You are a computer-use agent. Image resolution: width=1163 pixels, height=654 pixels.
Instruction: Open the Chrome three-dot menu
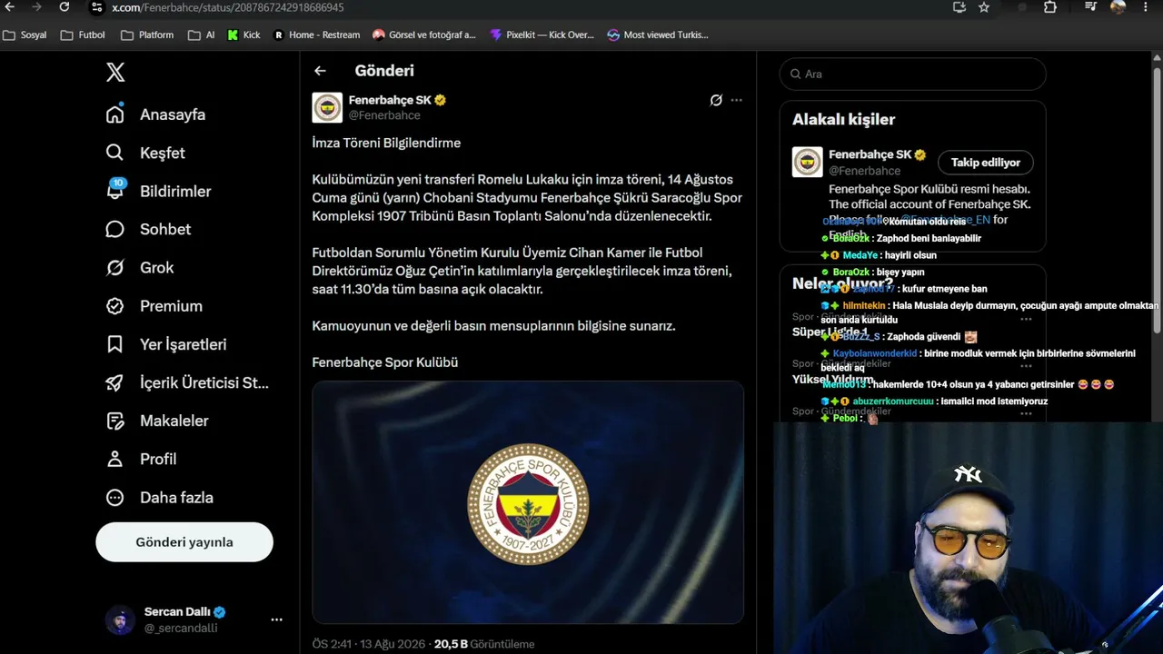pyautogui.click(x=1146, y=7)
